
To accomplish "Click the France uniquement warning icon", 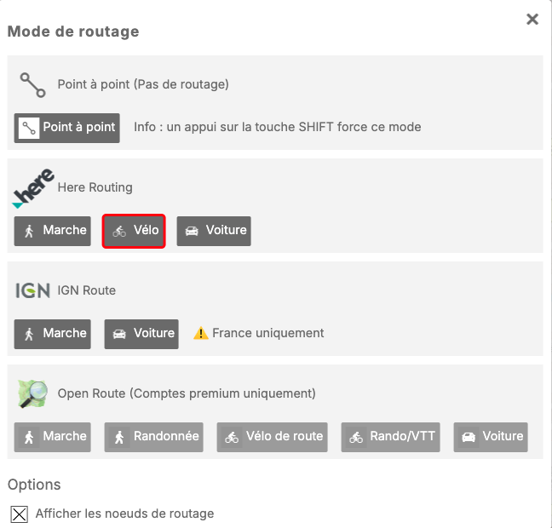I will pyautogui.click(x=201, y=334).
